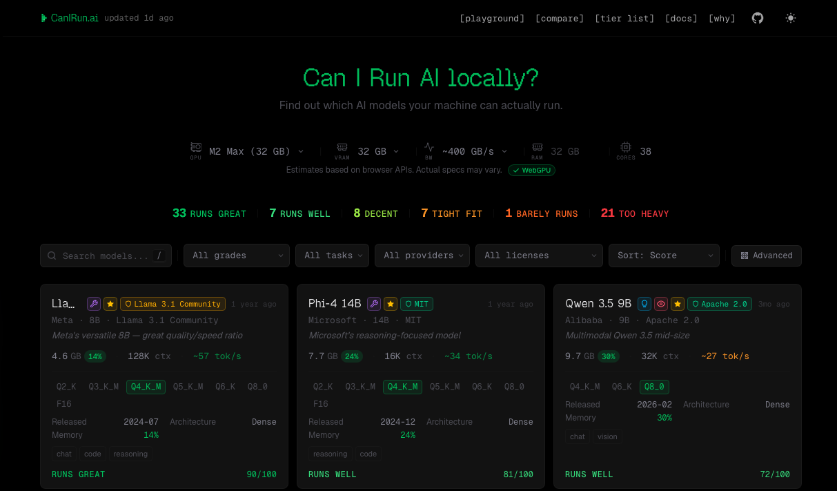Open the tier list page

624,19
